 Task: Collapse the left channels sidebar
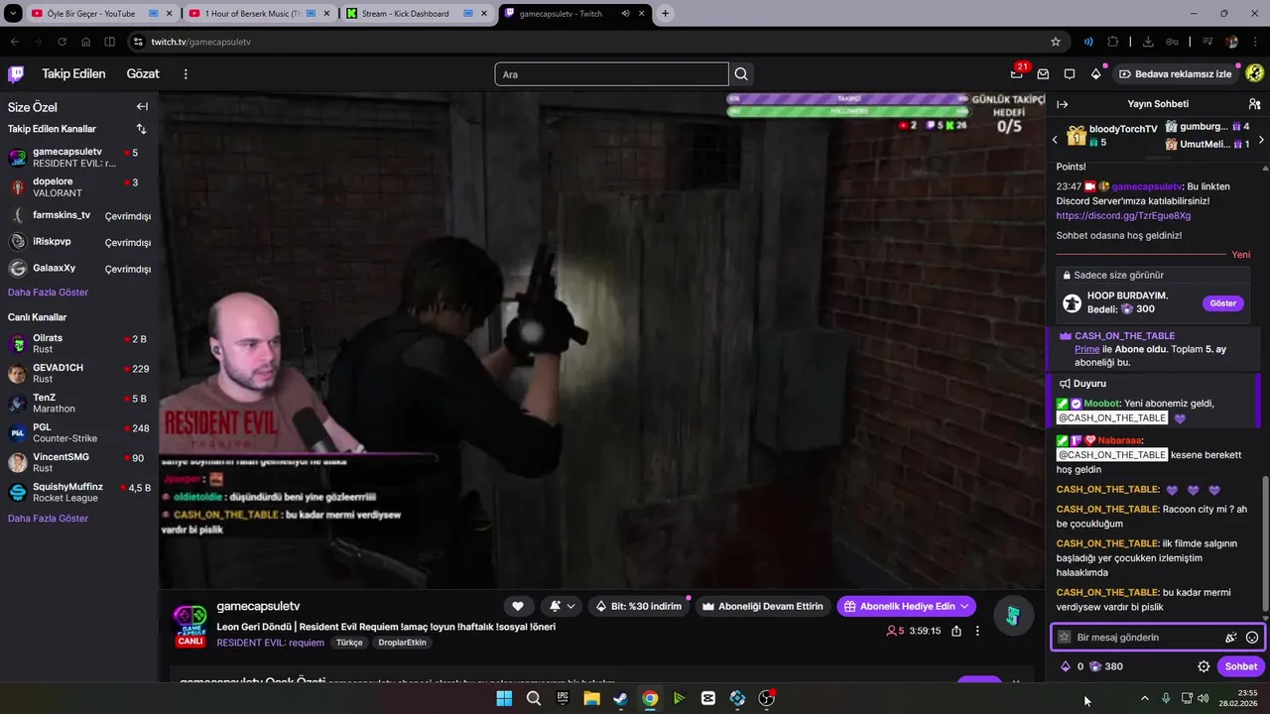click(142, 107)
